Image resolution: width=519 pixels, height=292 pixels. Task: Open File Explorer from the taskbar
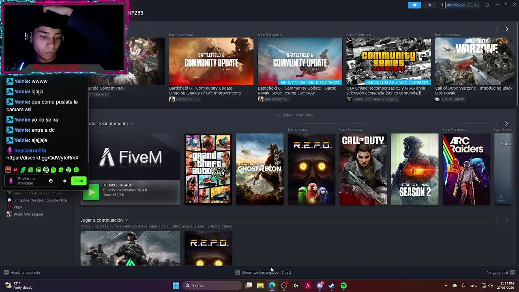(260, 286)
